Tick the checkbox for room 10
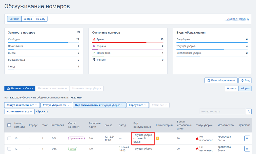The width and height of the screenshot is (256, 154). pyautogui.click(x=9, y=138)
